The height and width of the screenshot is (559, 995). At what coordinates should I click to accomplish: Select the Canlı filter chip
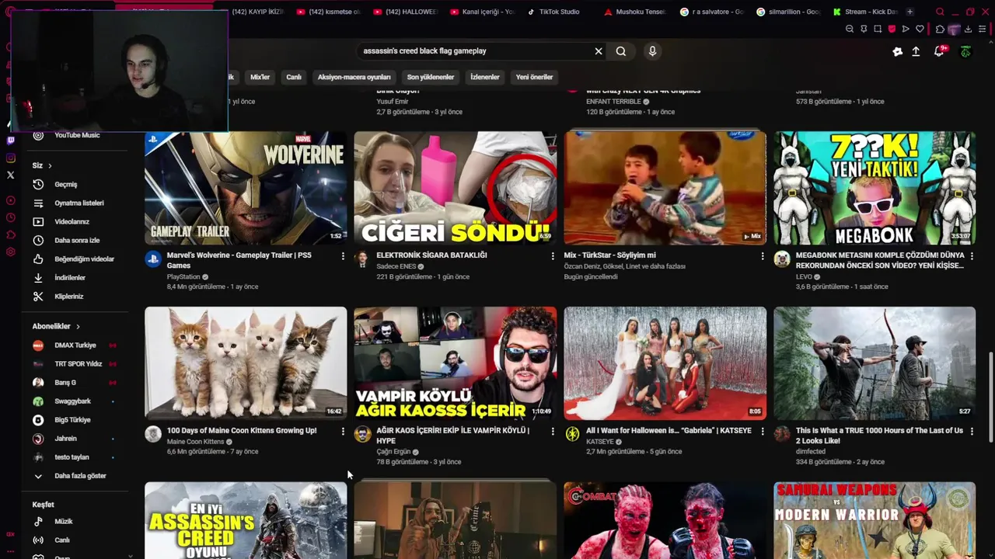pos(294,77)
